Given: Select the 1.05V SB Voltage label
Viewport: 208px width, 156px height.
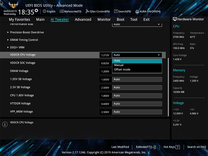Looking at the screenshot, I should [21, 79].
